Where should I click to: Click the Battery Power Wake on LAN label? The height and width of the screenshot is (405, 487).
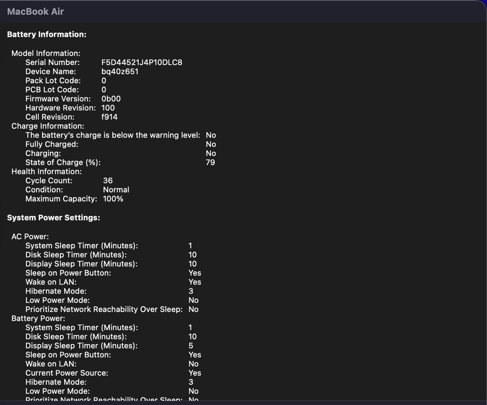(x=51, y=364)
